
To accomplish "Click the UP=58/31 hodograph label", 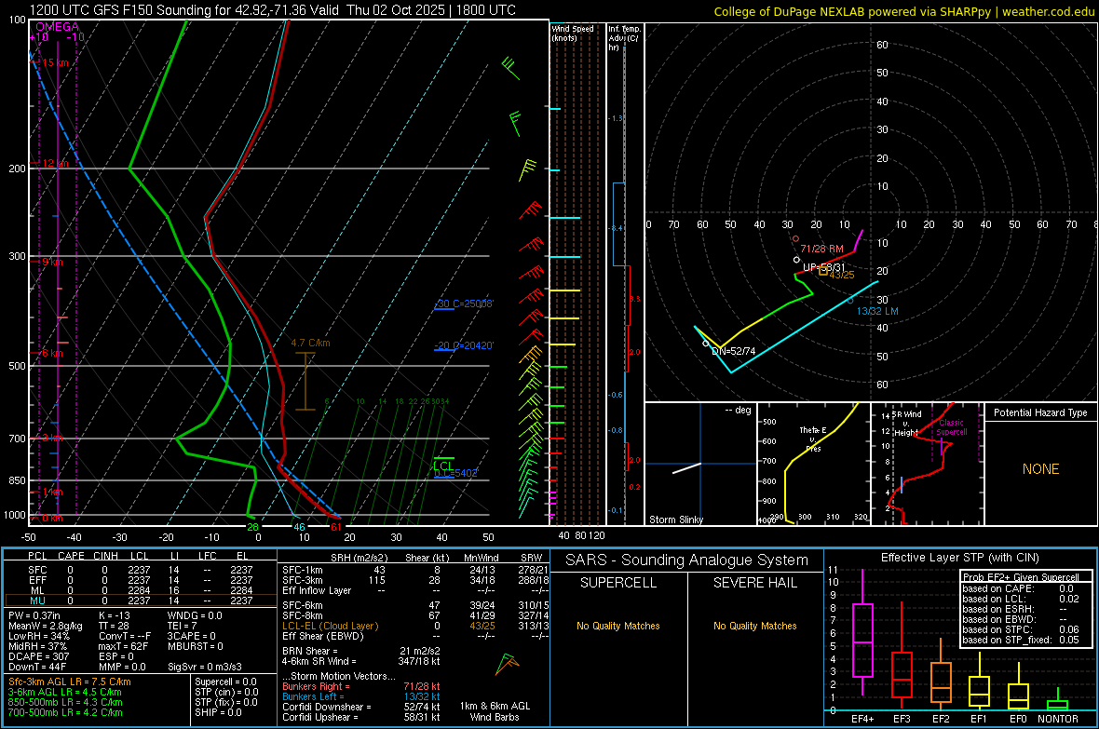I will [x=823, y=267].
